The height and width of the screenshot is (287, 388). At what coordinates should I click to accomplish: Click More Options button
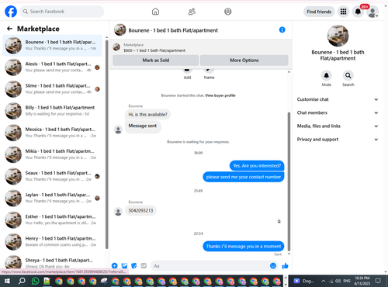[244, 60]
